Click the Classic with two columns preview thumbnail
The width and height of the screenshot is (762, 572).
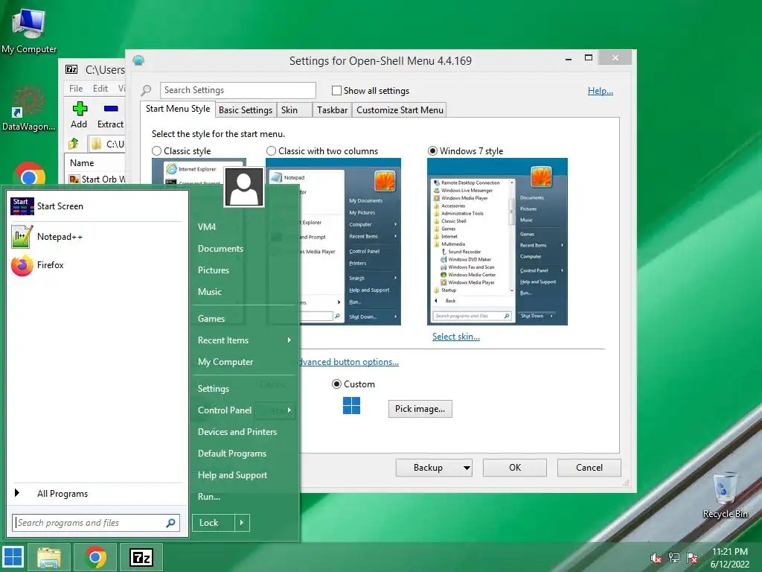[333, 242]
